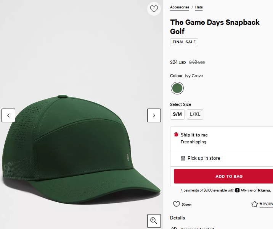Go to Hats breadcrumb
This screenshot has width=273, height=229.
(199, 7)
